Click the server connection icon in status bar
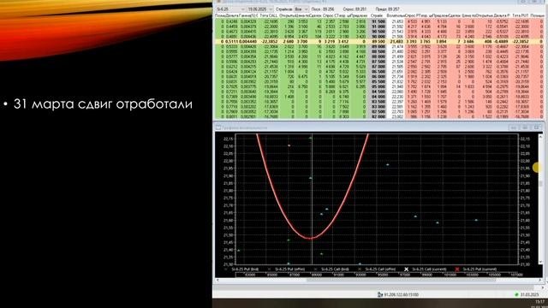548x308 pixels. pos(380,294)
